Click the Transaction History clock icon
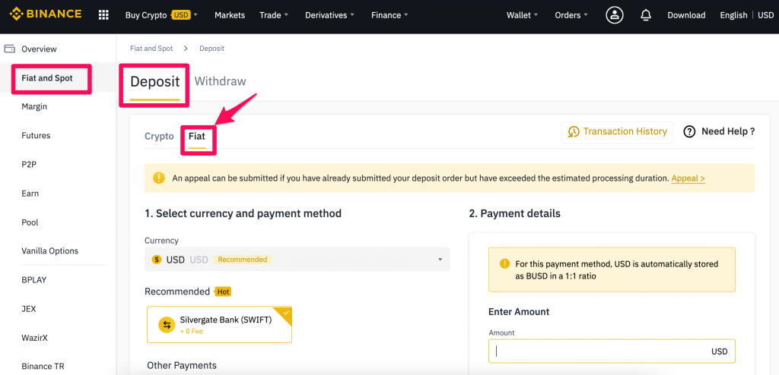 574,132
